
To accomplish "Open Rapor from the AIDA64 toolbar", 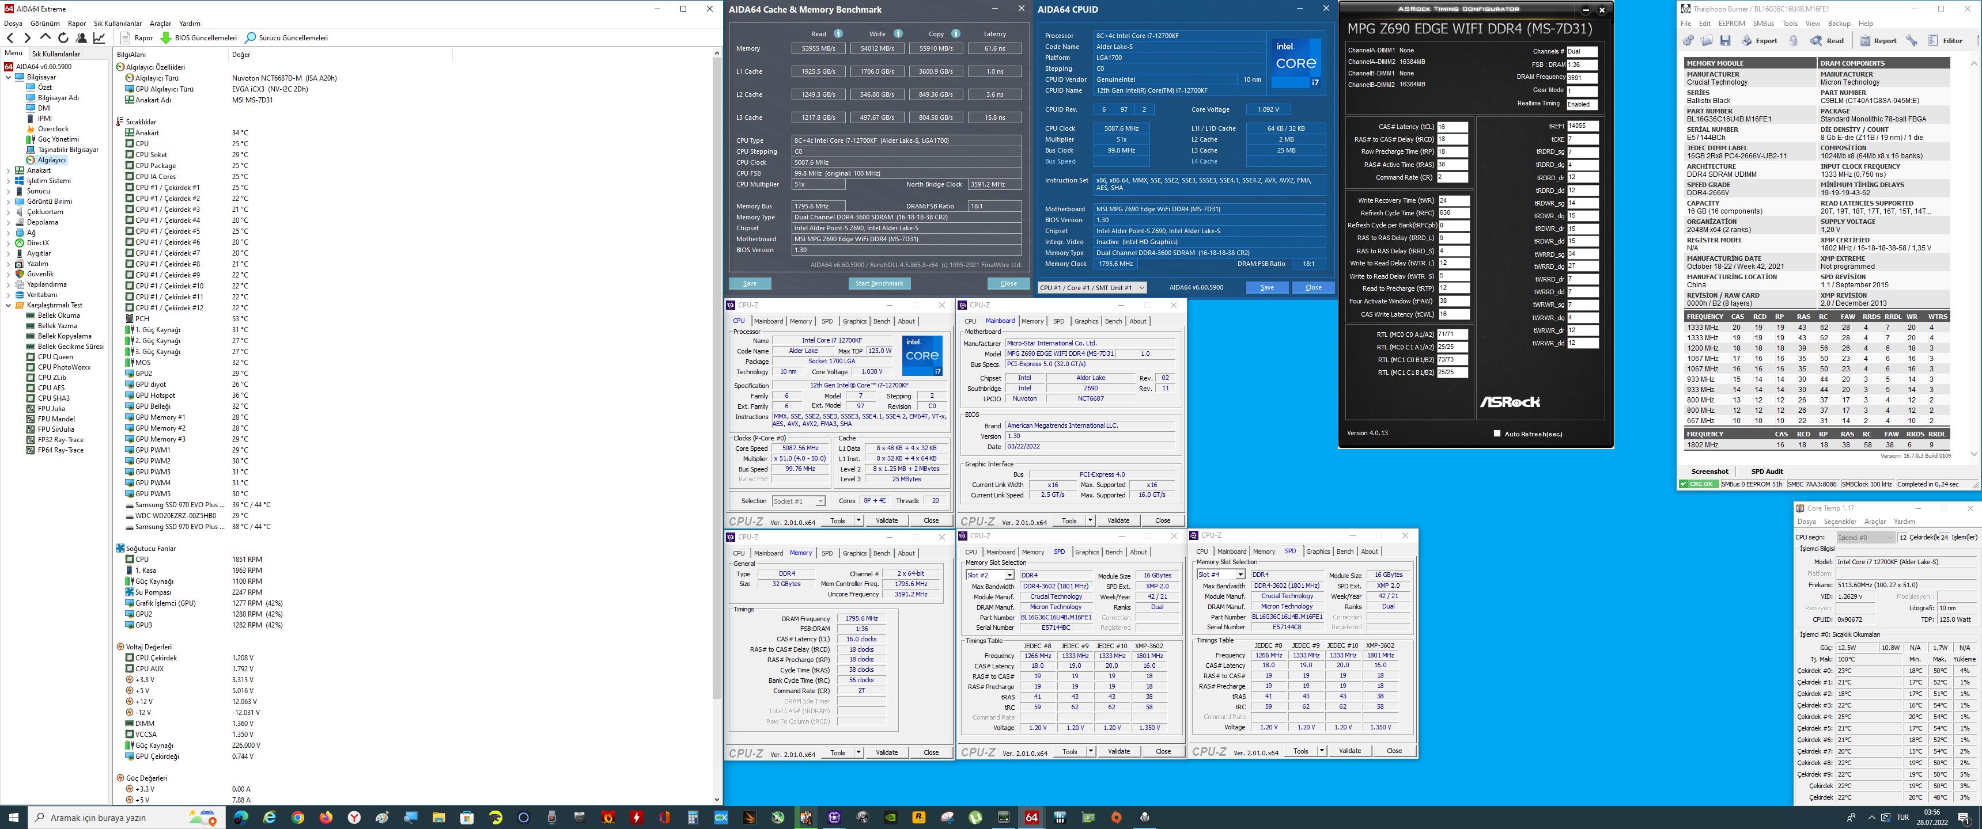I will pos(137,37).
